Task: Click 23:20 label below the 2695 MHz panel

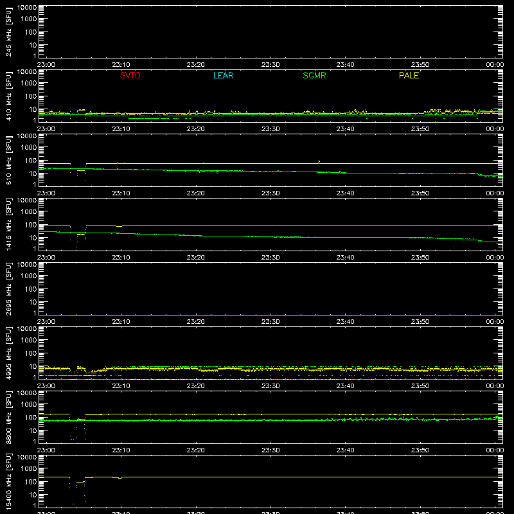Action: [196, 322]
